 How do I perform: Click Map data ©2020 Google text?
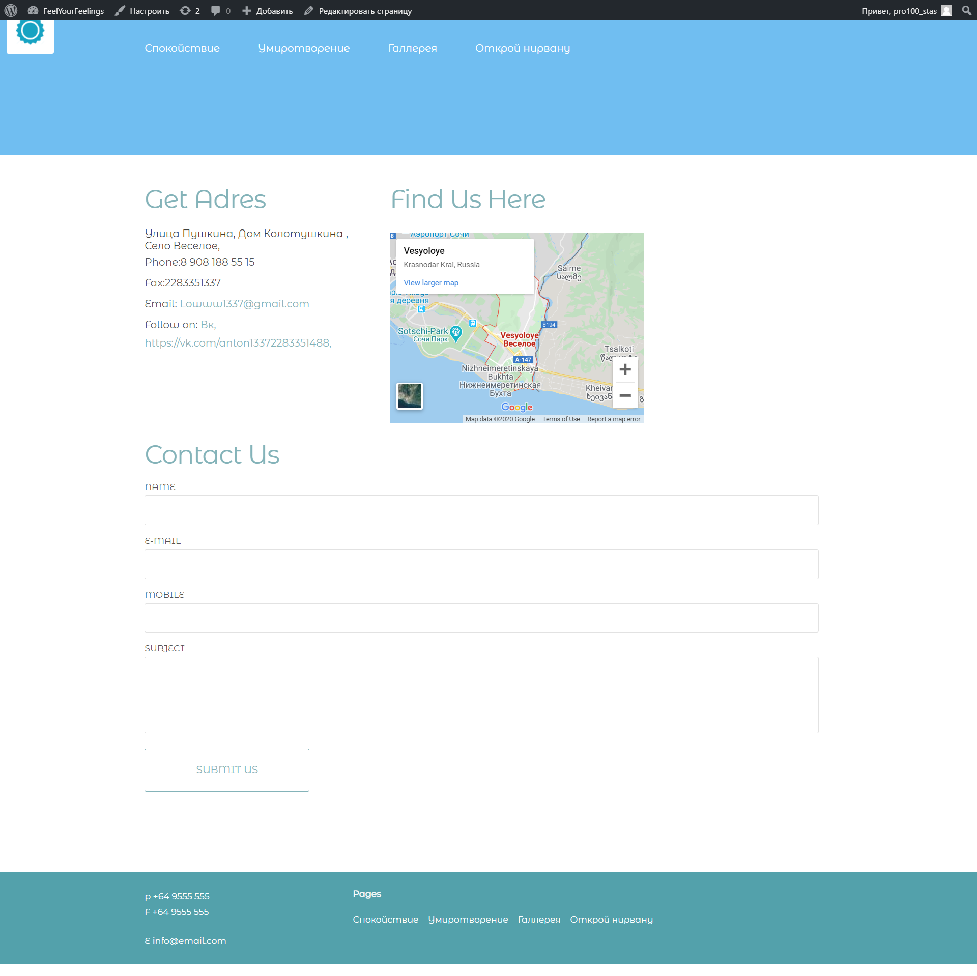click(500, 419)
